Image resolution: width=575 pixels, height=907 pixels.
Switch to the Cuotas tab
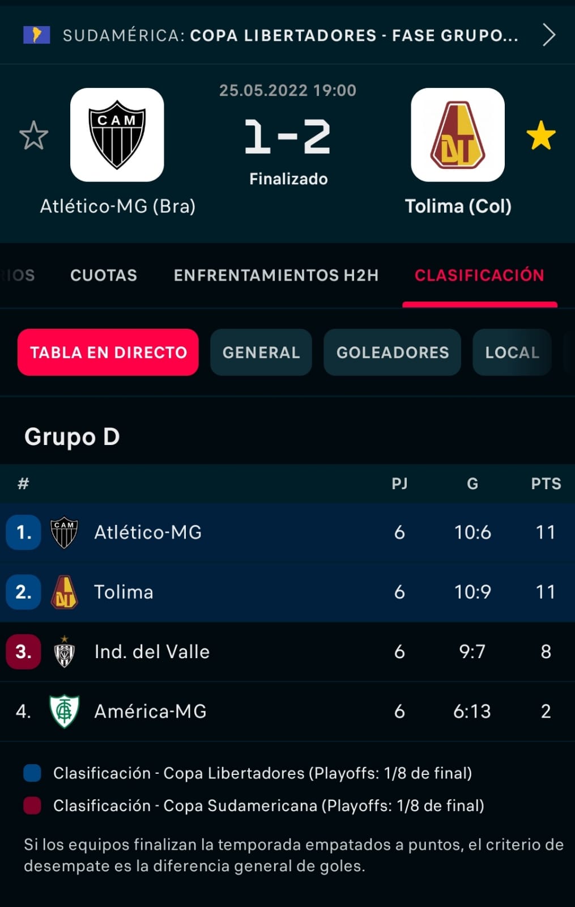click(104, 276)
